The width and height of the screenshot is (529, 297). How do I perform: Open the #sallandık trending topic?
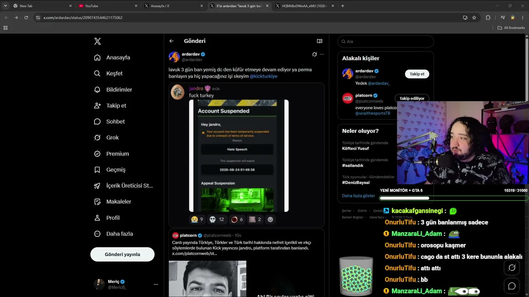tap(353, 165)
